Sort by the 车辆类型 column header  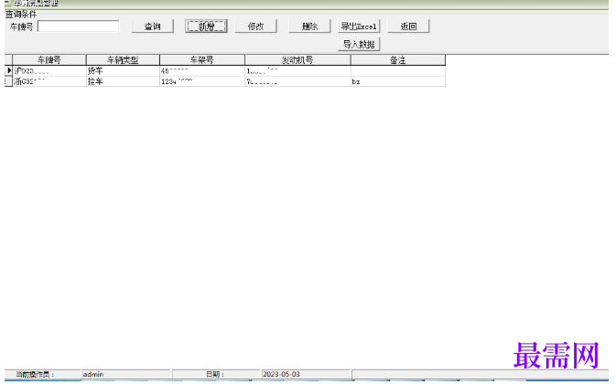point(123,60)
